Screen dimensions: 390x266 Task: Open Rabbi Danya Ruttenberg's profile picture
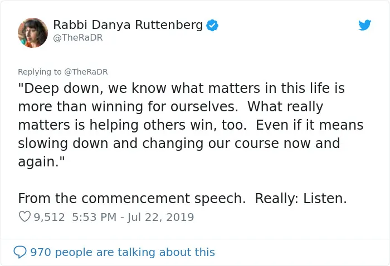tap(33, 33)
